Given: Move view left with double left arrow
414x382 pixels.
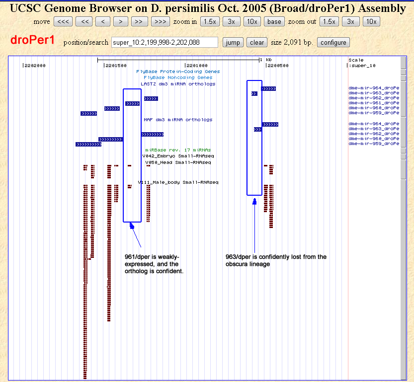Looking at the screenshot, I should (x=85, y=21).
